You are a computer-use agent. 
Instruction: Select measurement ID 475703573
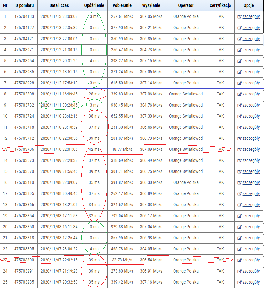(24, 161)
